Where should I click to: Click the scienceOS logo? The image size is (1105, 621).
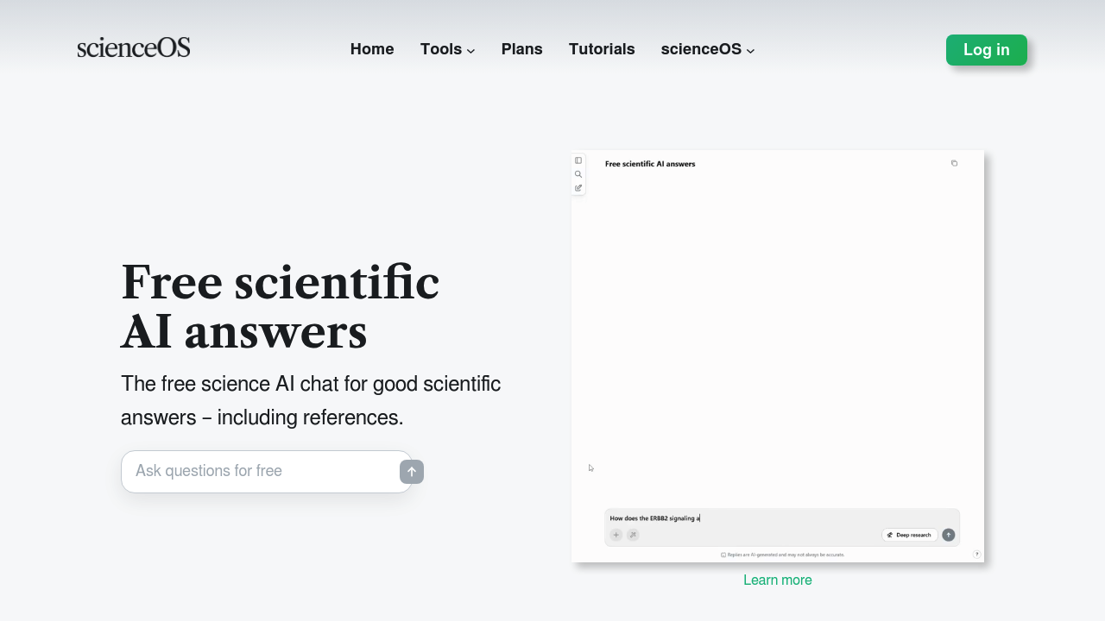pyautogui.click(x=134, y=47)
